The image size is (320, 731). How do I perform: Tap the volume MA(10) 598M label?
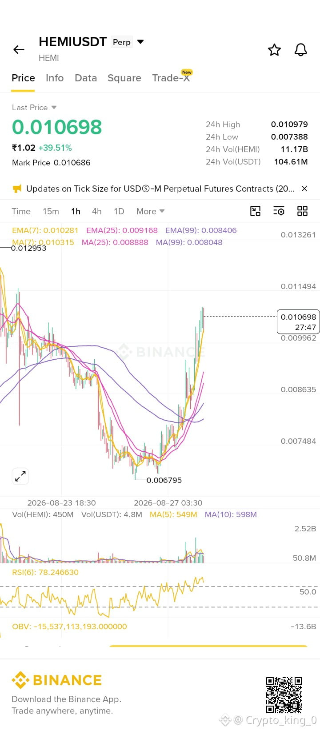(x=231, y=514)
